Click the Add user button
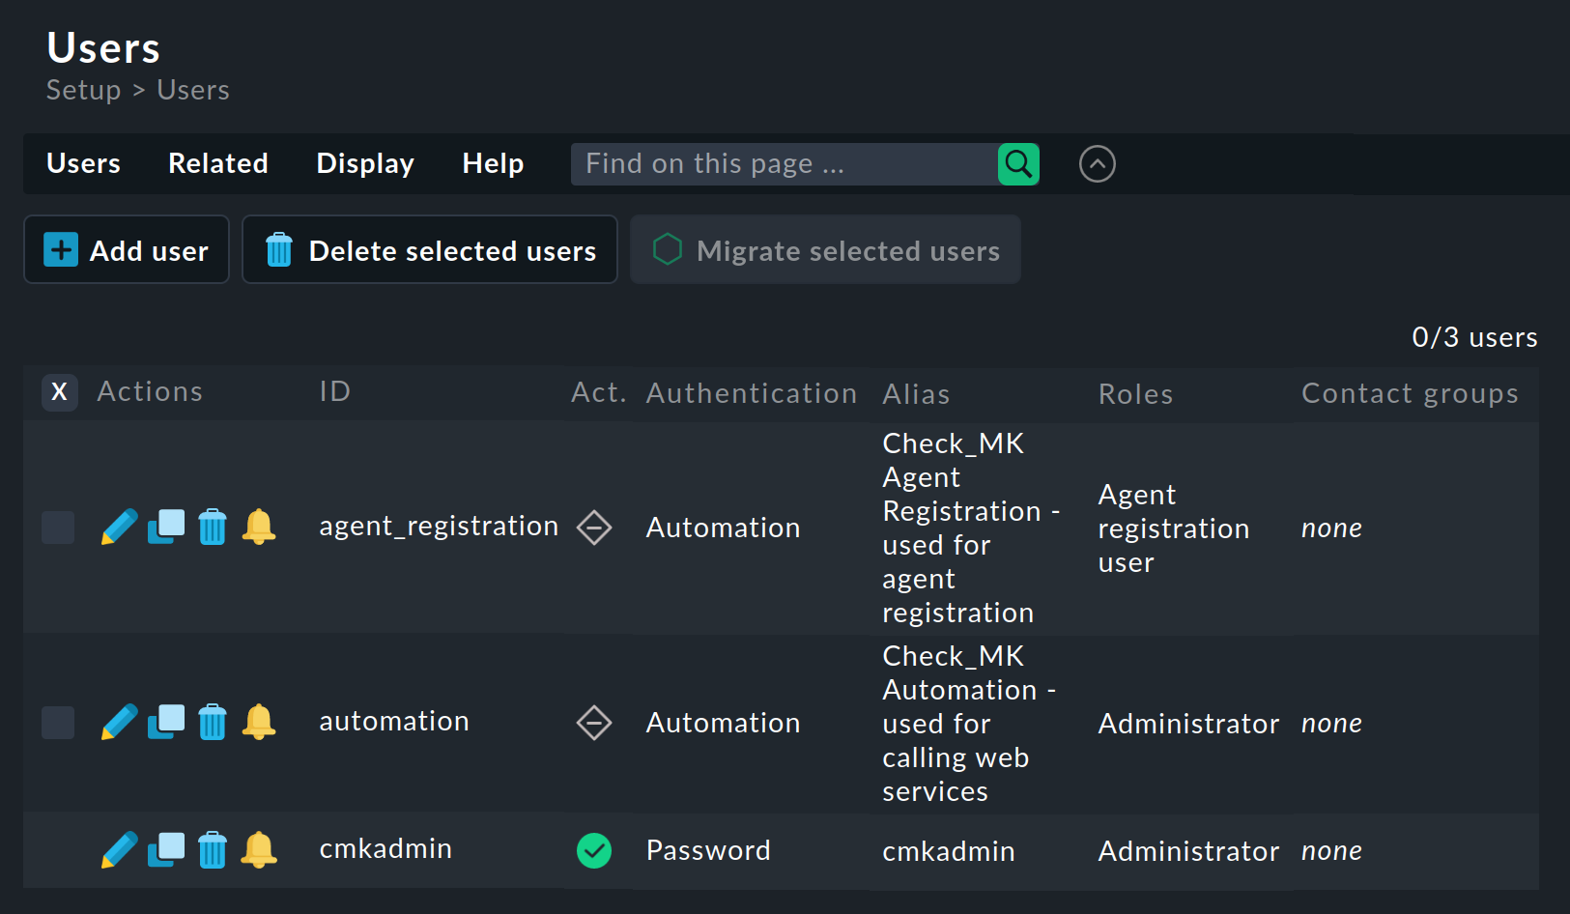The width and height of the screenshot is (1570, 914). (127, 250)
